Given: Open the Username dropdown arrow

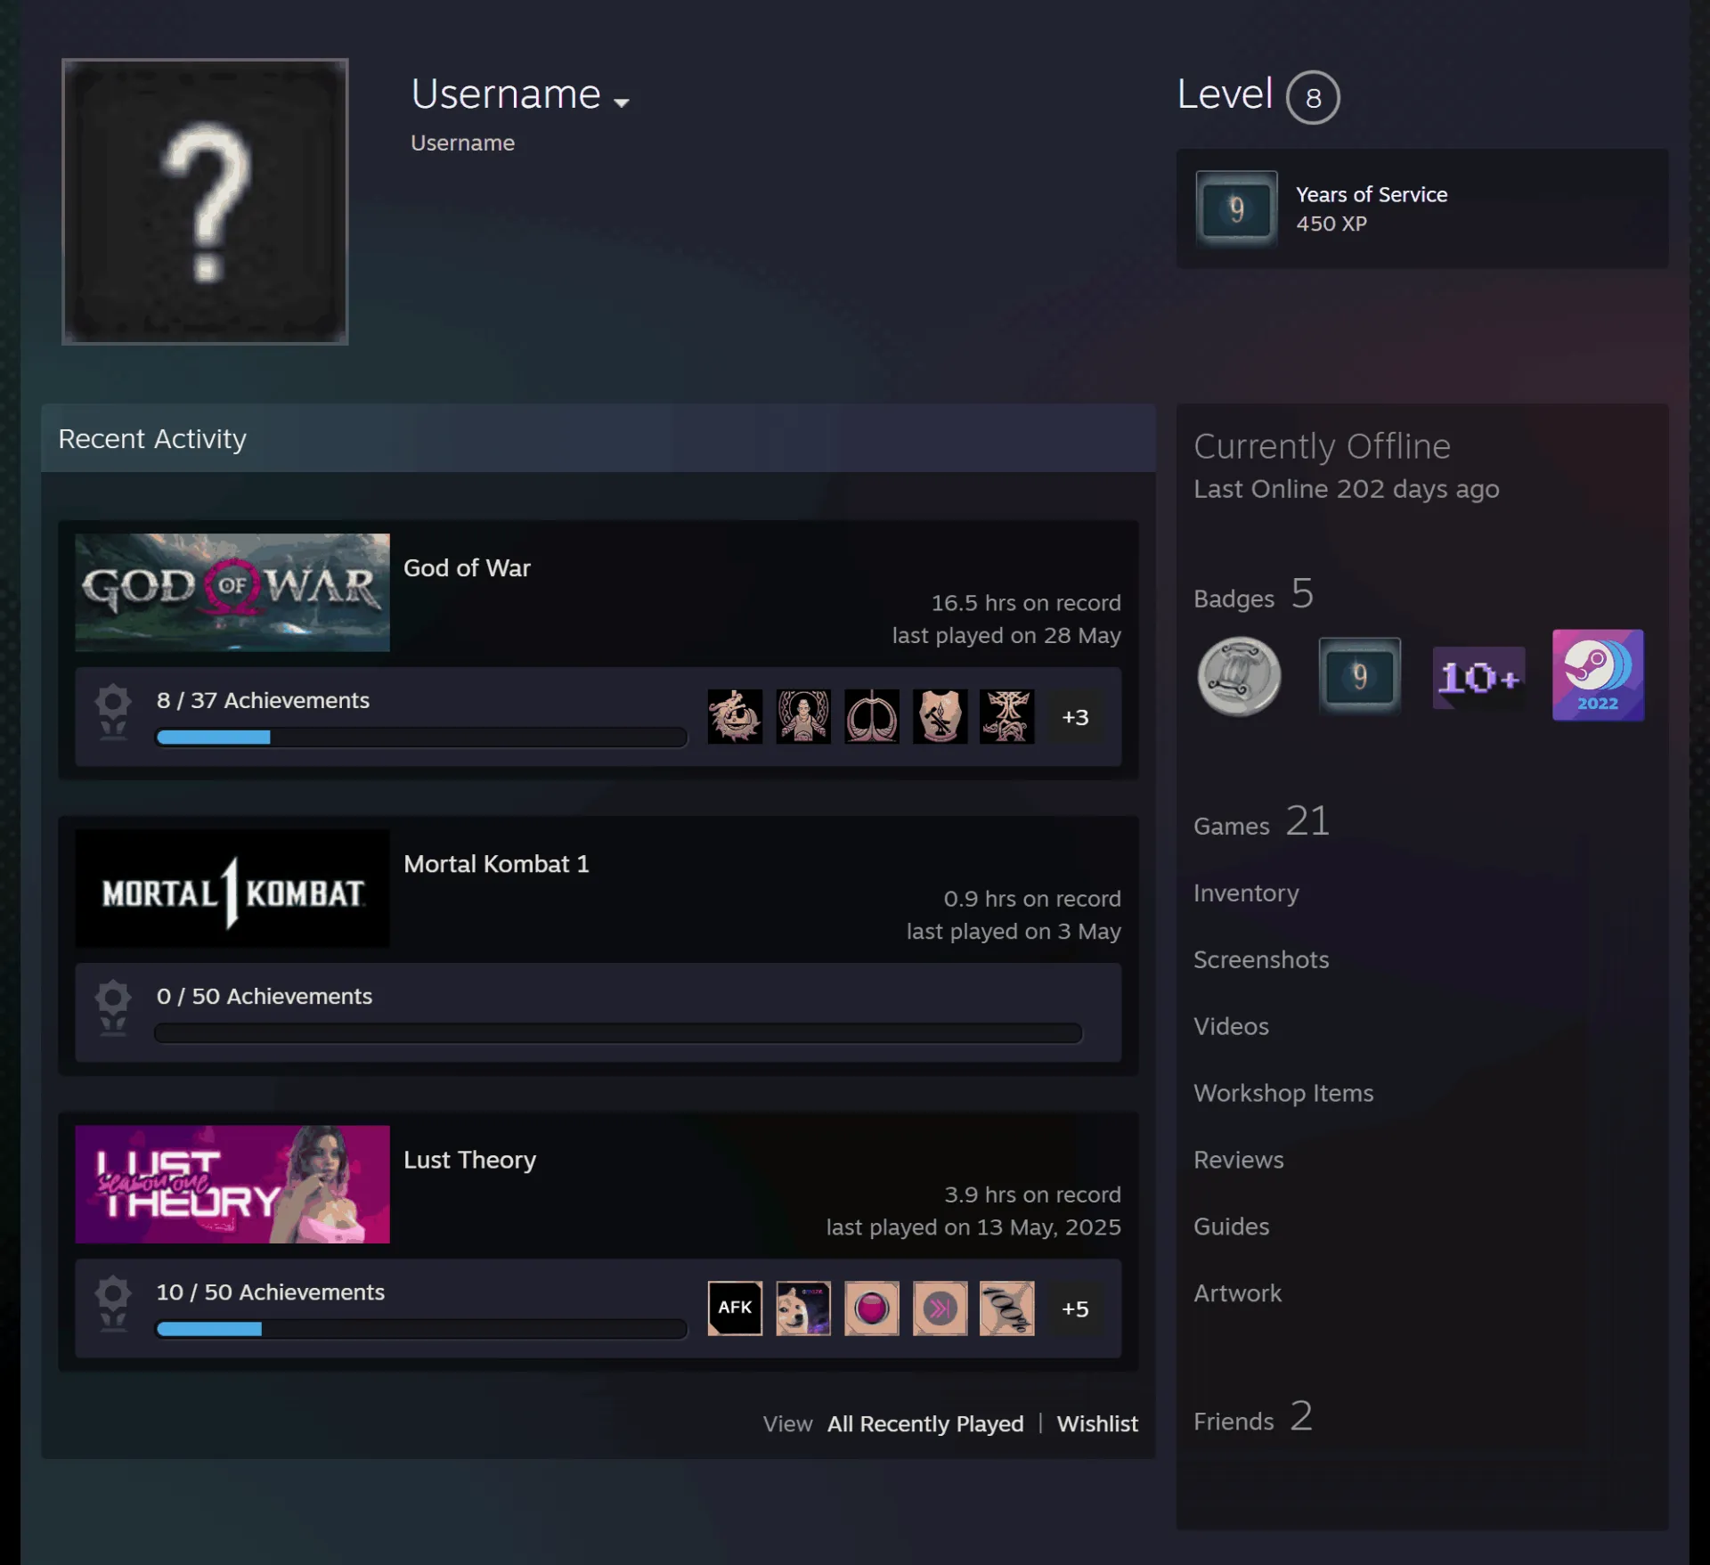Looking at the screenshot, I should pyautogui.click(x=622, y=102).
